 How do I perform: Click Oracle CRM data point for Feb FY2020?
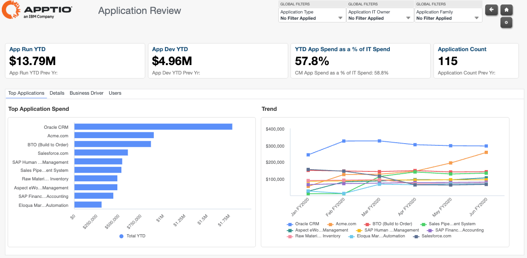(344, 141)
